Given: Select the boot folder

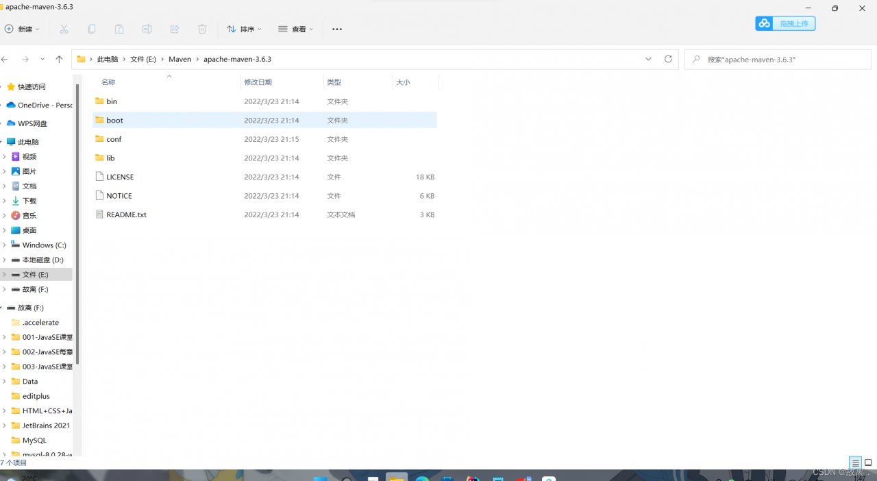Looking at the screenshot, I should [264, 120].
